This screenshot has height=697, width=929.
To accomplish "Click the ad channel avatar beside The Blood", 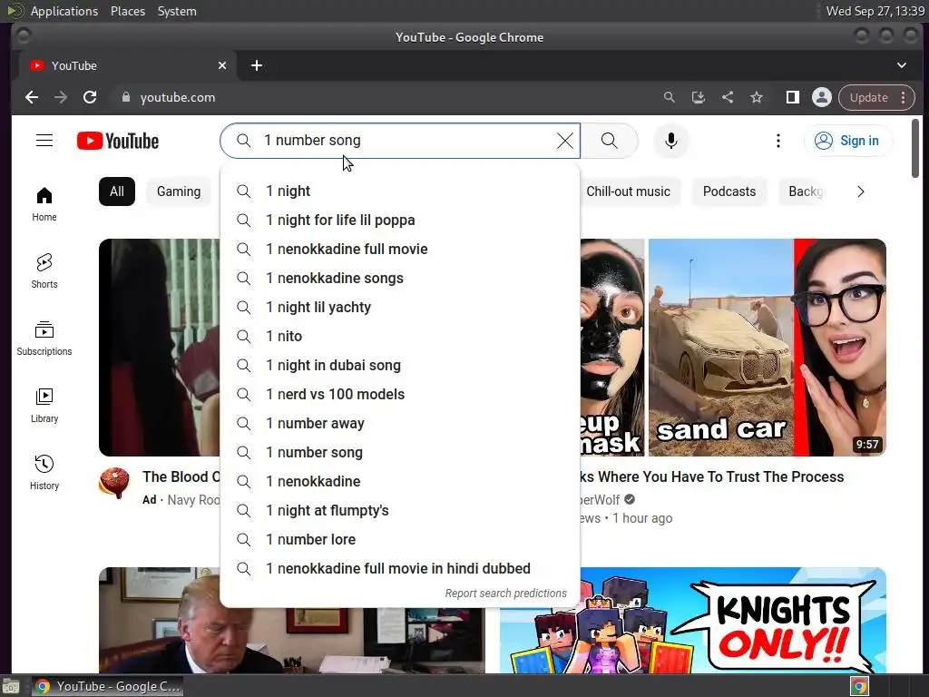I will pyautogui.click(x=114, y=483).
